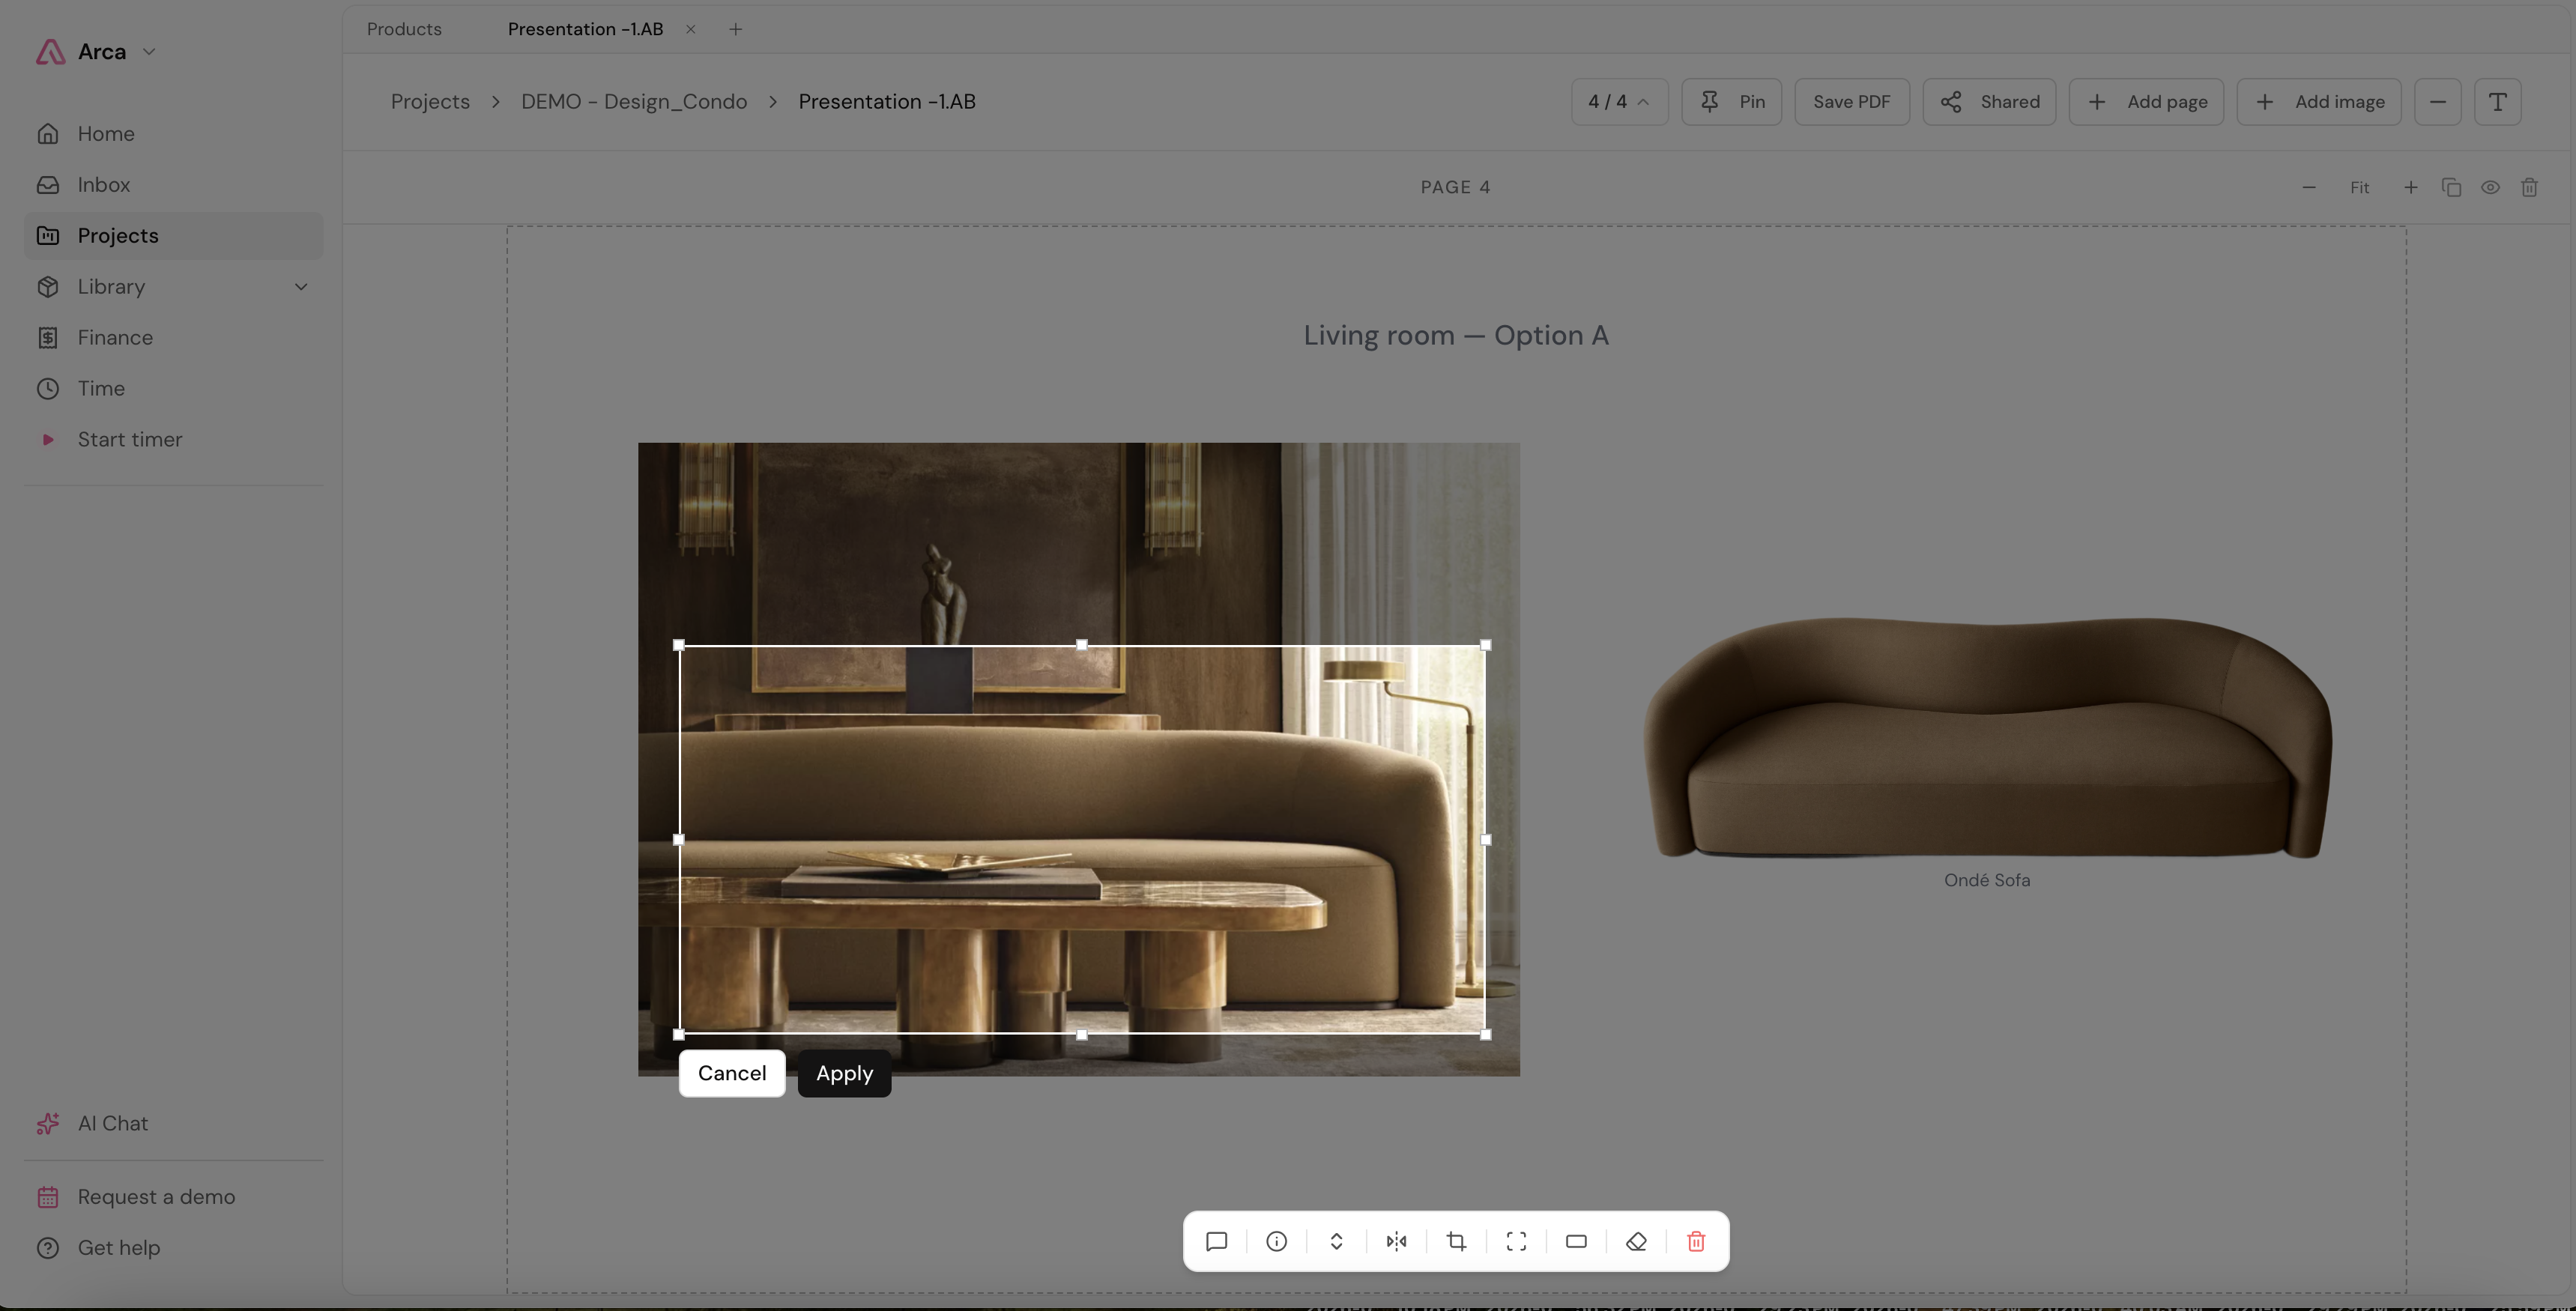Apply the crop selection
2576x1311 pixels.
coord(844,1073)
